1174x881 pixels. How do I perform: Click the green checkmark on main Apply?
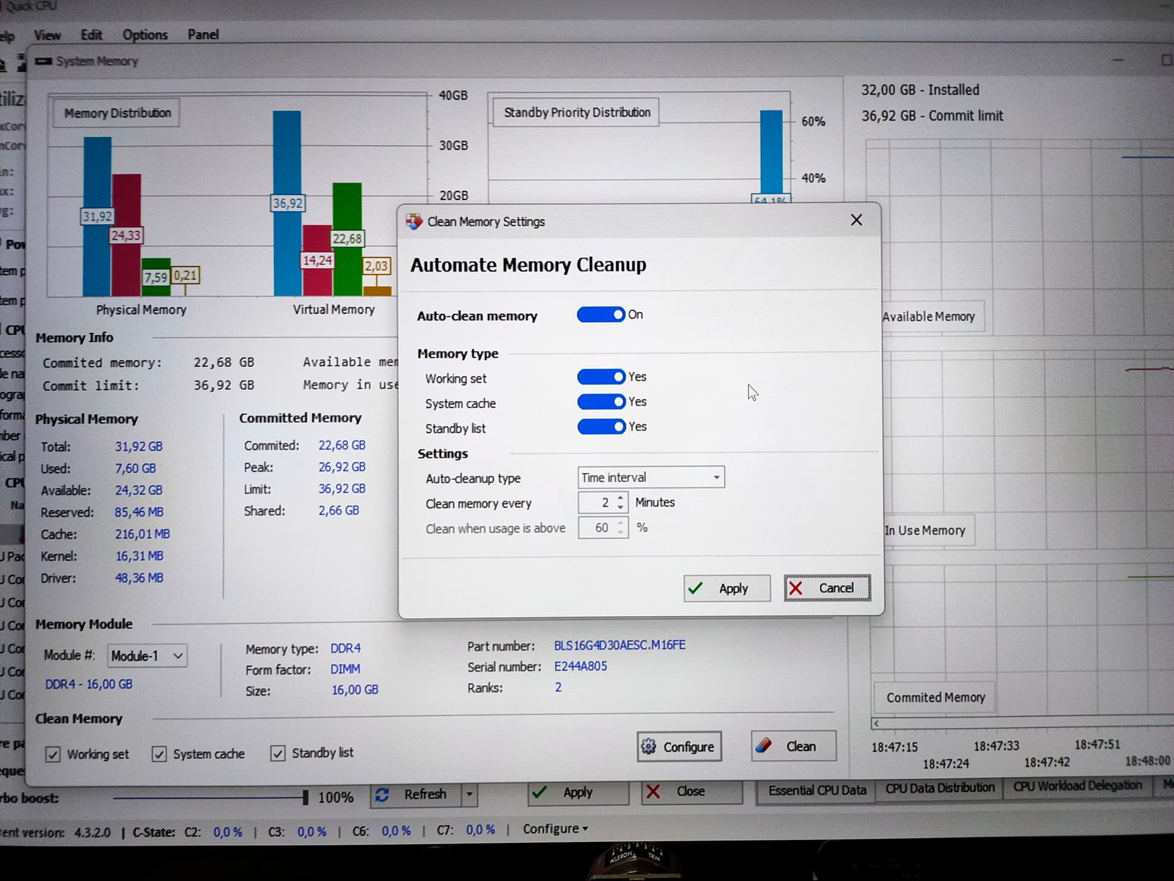pyautogui.click(x=539, y=793)
